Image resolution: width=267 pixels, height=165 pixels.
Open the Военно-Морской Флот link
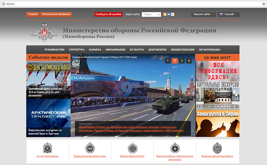[132, 156]
